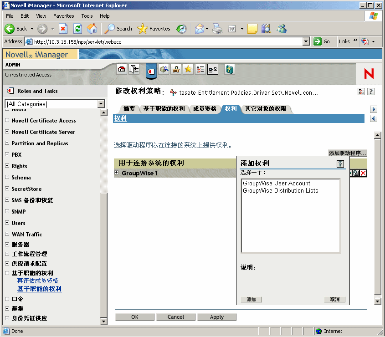
Task: Click the properties icon on GroupWise1 row
Action: tap(356, 173)
